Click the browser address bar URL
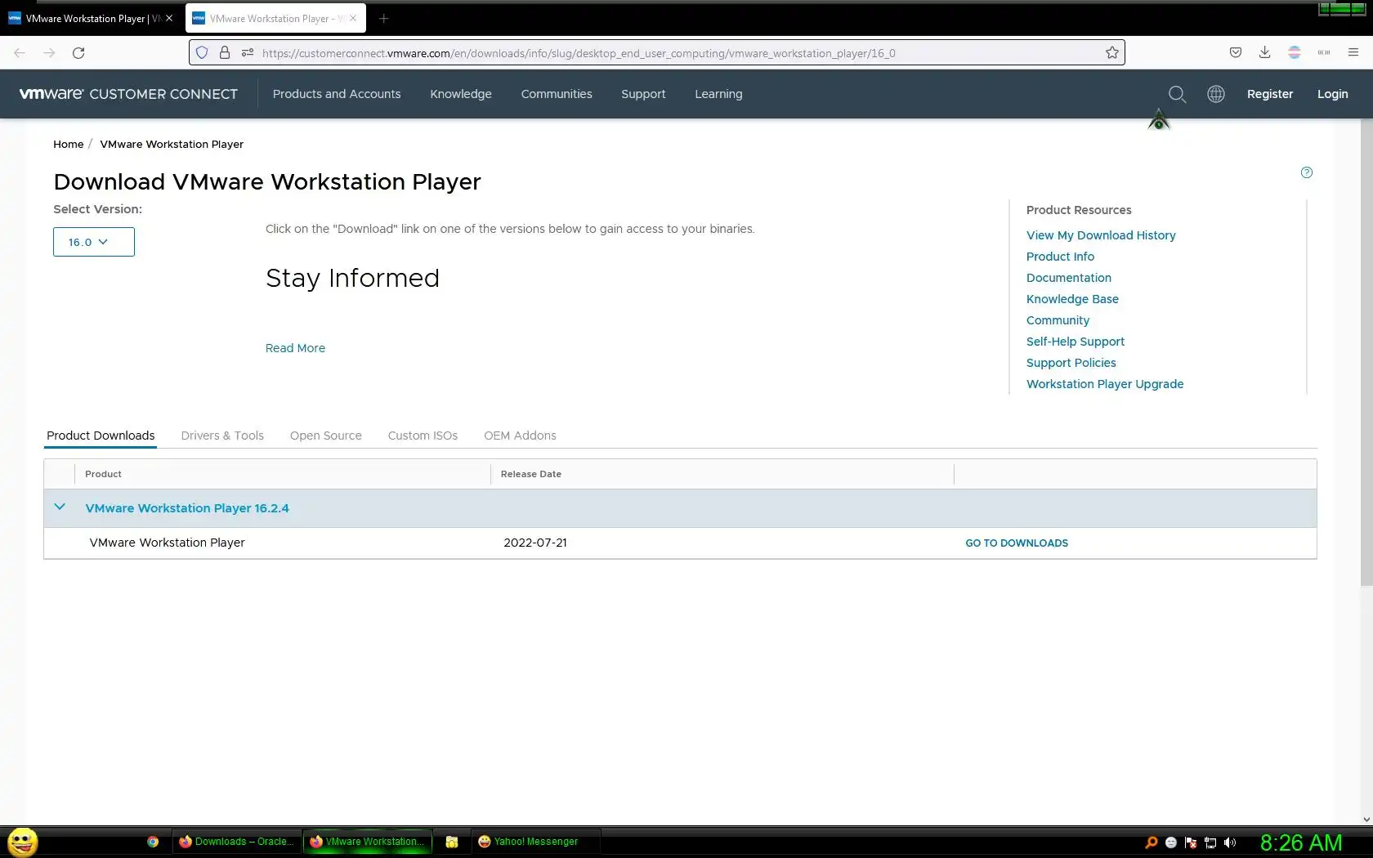This screenshot has width=1373, height=858. point(579,53)
